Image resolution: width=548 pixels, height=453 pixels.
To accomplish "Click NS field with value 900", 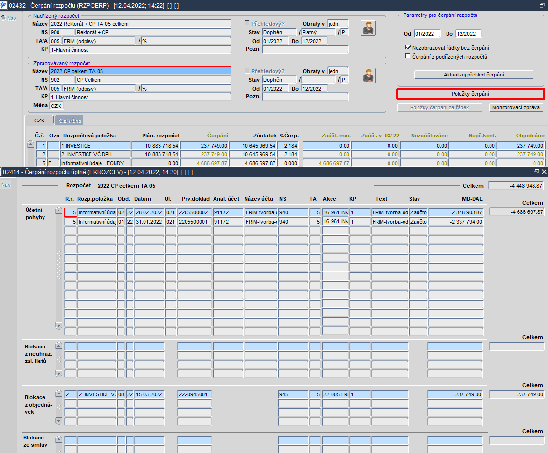I will point(62,32).
